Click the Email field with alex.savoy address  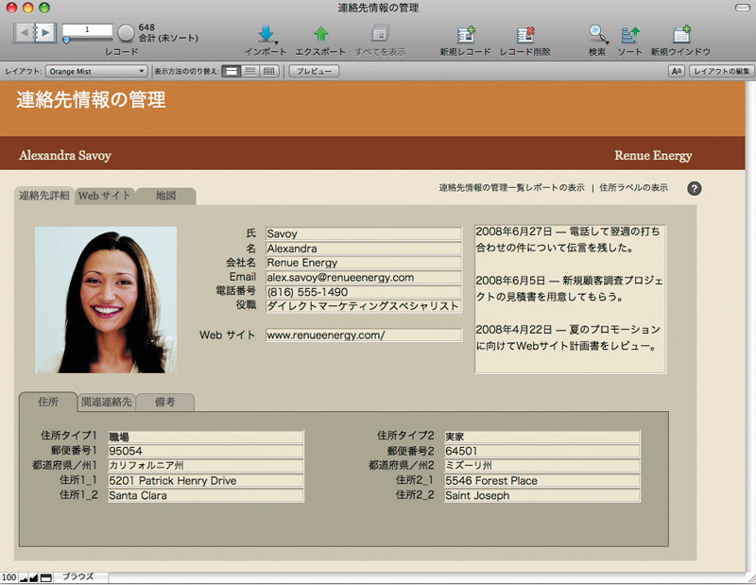tap(363, 277)
